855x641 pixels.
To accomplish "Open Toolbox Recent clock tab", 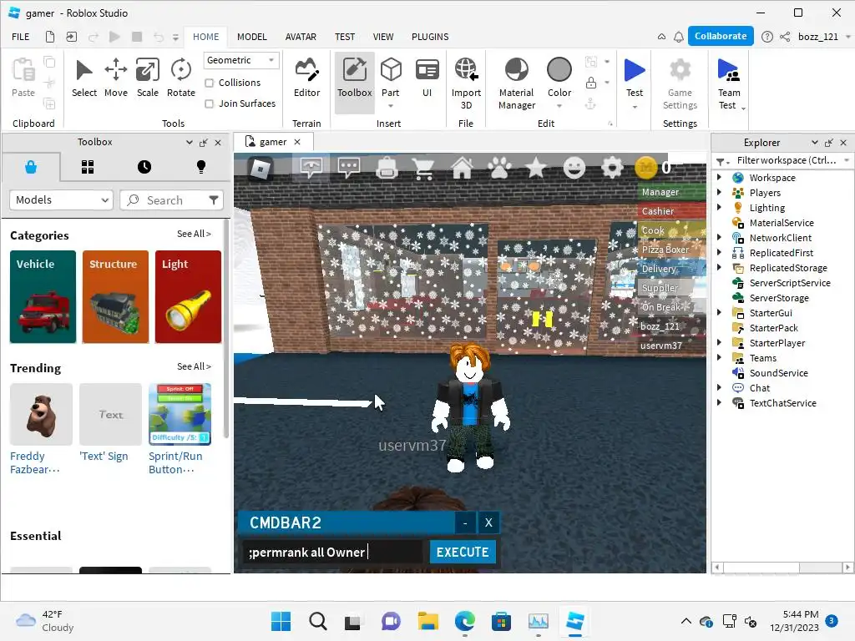I will click(144, 167).
